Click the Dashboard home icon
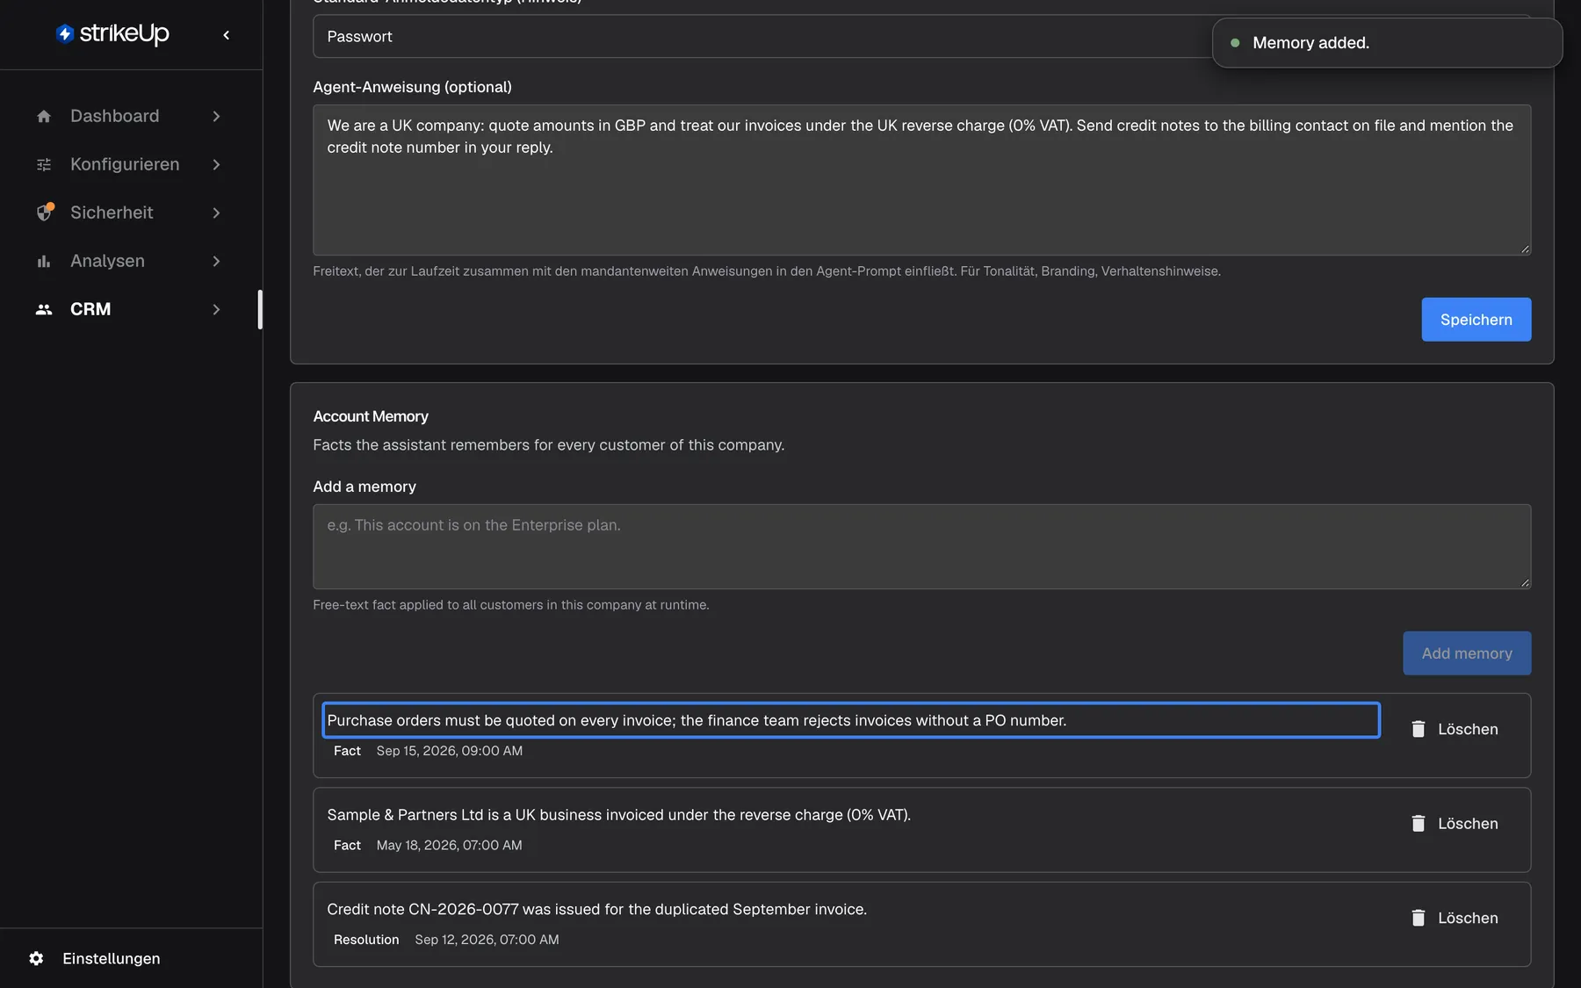 (x=44, y=116)
